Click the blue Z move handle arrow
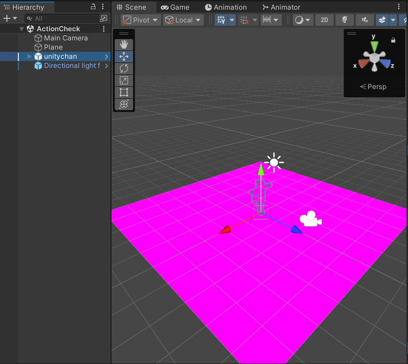This screenshot has height=364, width=408. (296, 230)
